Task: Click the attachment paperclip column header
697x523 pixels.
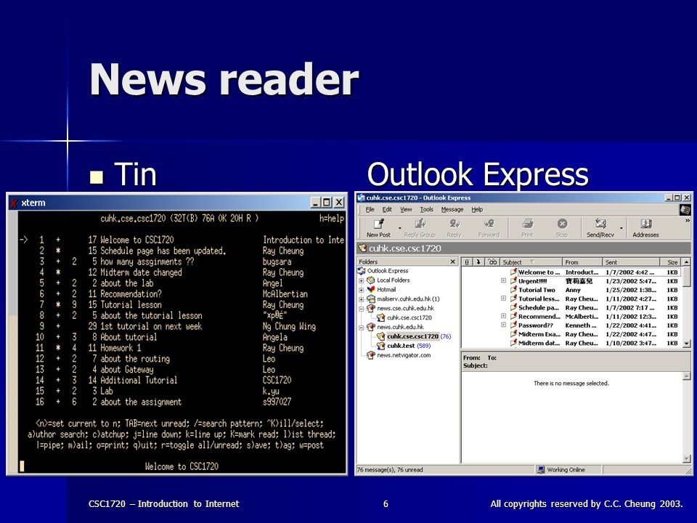Action: 467,262
